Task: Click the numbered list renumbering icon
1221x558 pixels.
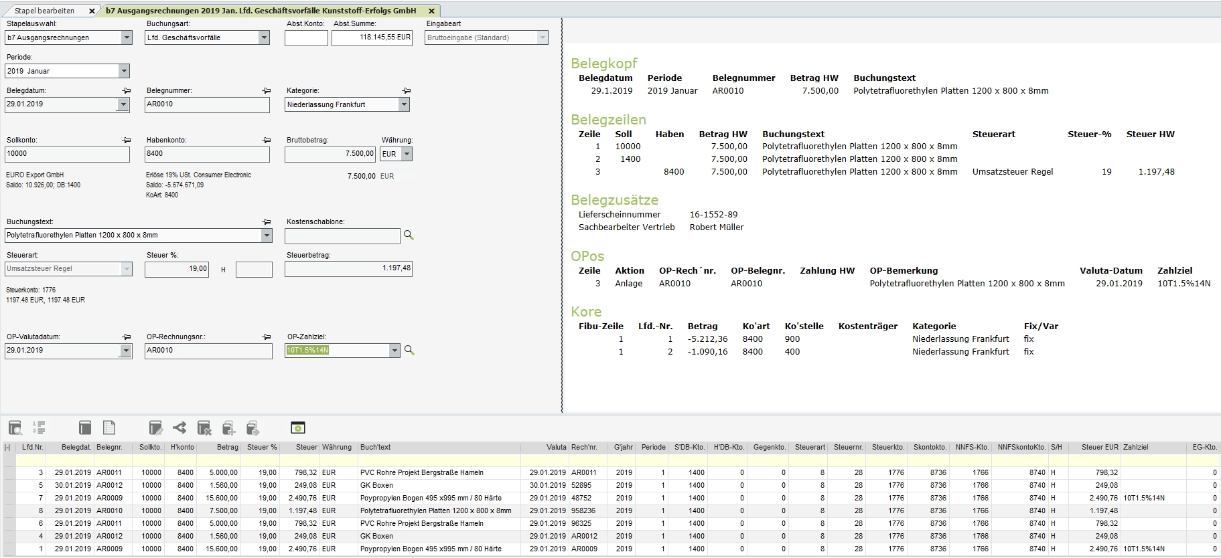Action: pyautogui.click(x=39, y=428)
